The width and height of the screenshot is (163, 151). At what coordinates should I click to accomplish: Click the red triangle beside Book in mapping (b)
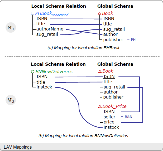pyautogui.click(x=100, y=71)
